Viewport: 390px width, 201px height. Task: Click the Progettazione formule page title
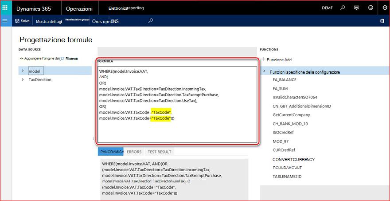click(56, 40)
